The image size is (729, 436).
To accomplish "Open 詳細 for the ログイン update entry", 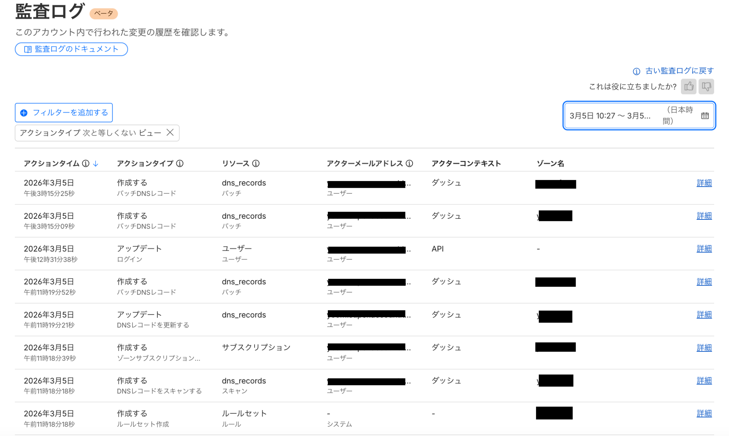I will tap(704, 249).
